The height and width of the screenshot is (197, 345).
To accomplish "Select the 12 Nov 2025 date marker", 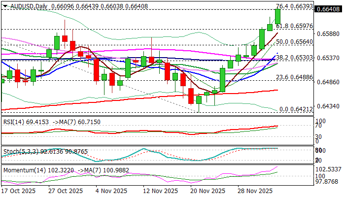I will tap(160, 191).
